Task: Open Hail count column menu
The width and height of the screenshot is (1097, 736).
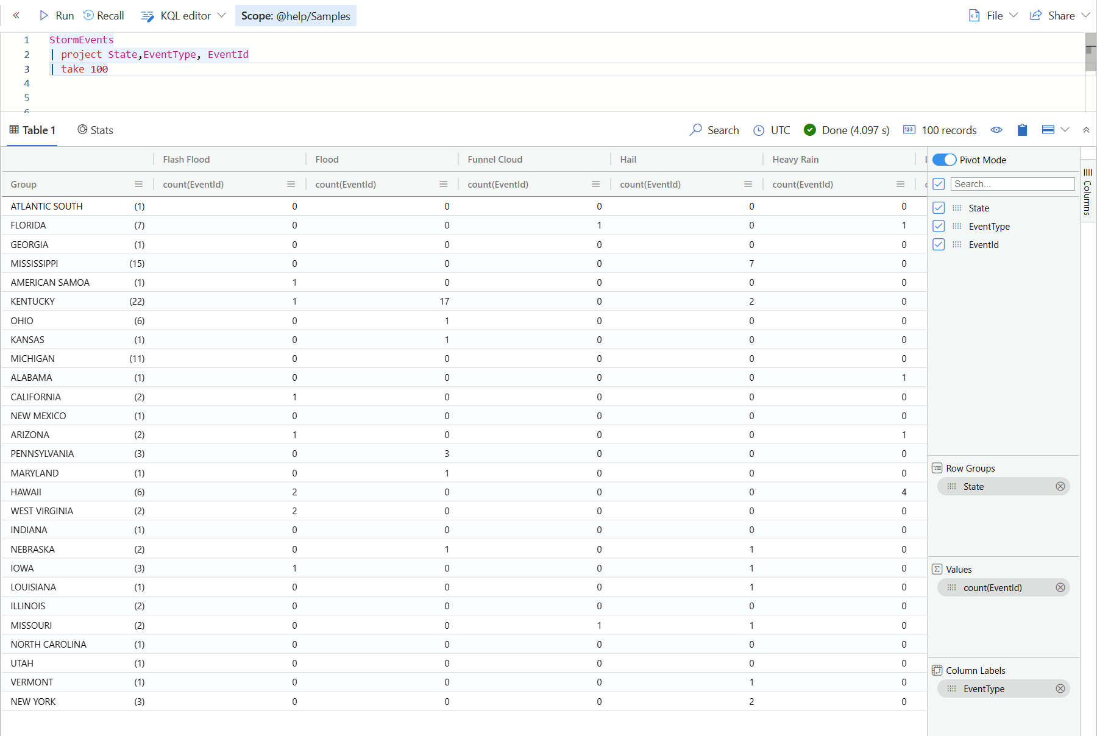Action: point(748,184)
